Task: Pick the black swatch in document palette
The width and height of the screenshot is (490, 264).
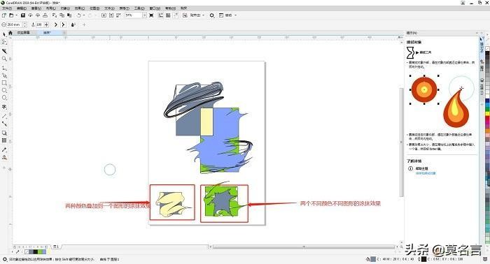Action: (35, 251)
